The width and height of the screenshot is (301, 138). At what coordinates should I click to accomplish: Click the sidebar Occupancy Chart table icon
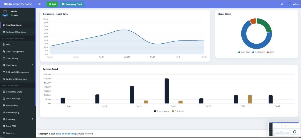pos(4,92)
